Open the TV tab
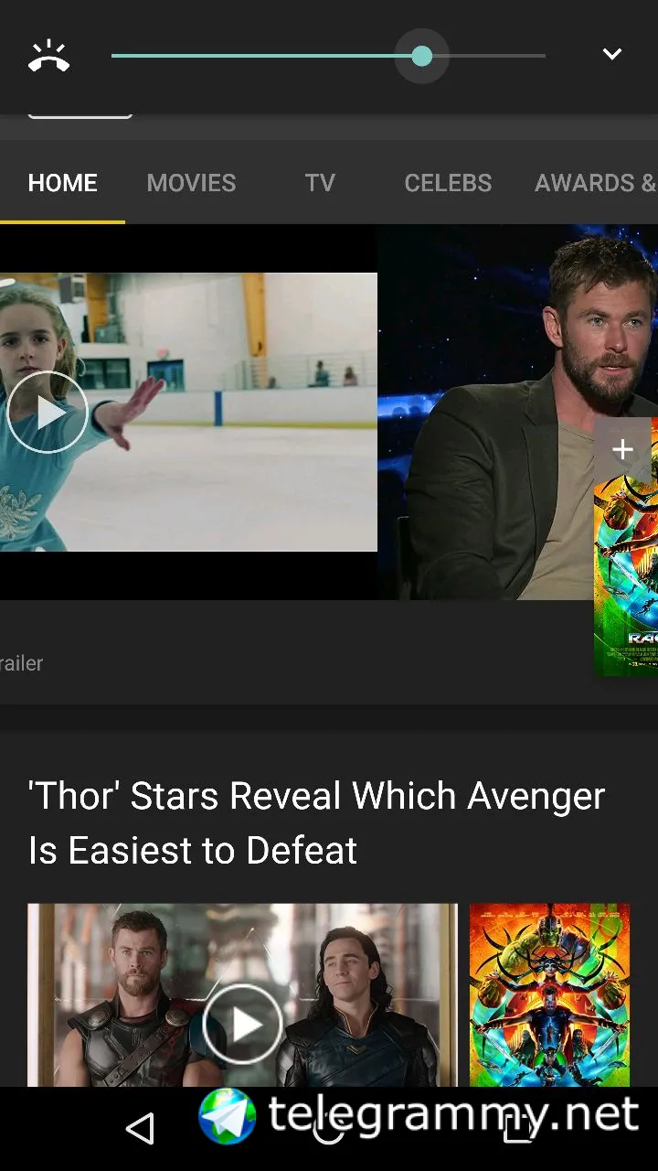658x1171 pixels. [320, 183]
